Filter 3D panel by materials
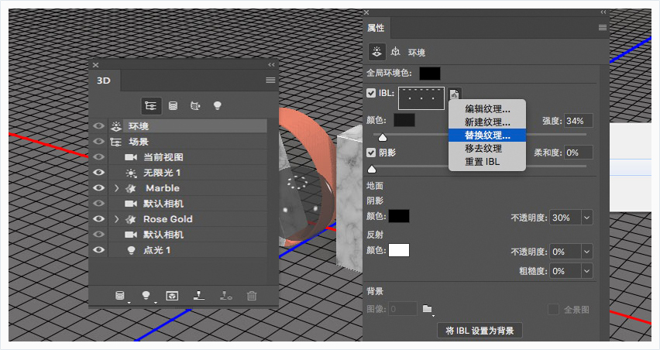Viewport: 660px width, 350px height. click(195, 105)
